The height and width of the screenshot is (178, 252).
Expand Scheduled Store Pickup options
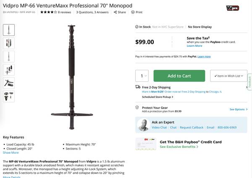[157, 97]
